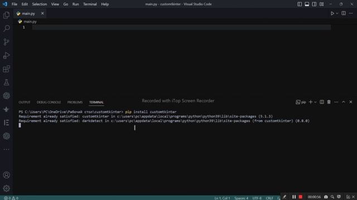Open the Extensions view

point(6,69)
